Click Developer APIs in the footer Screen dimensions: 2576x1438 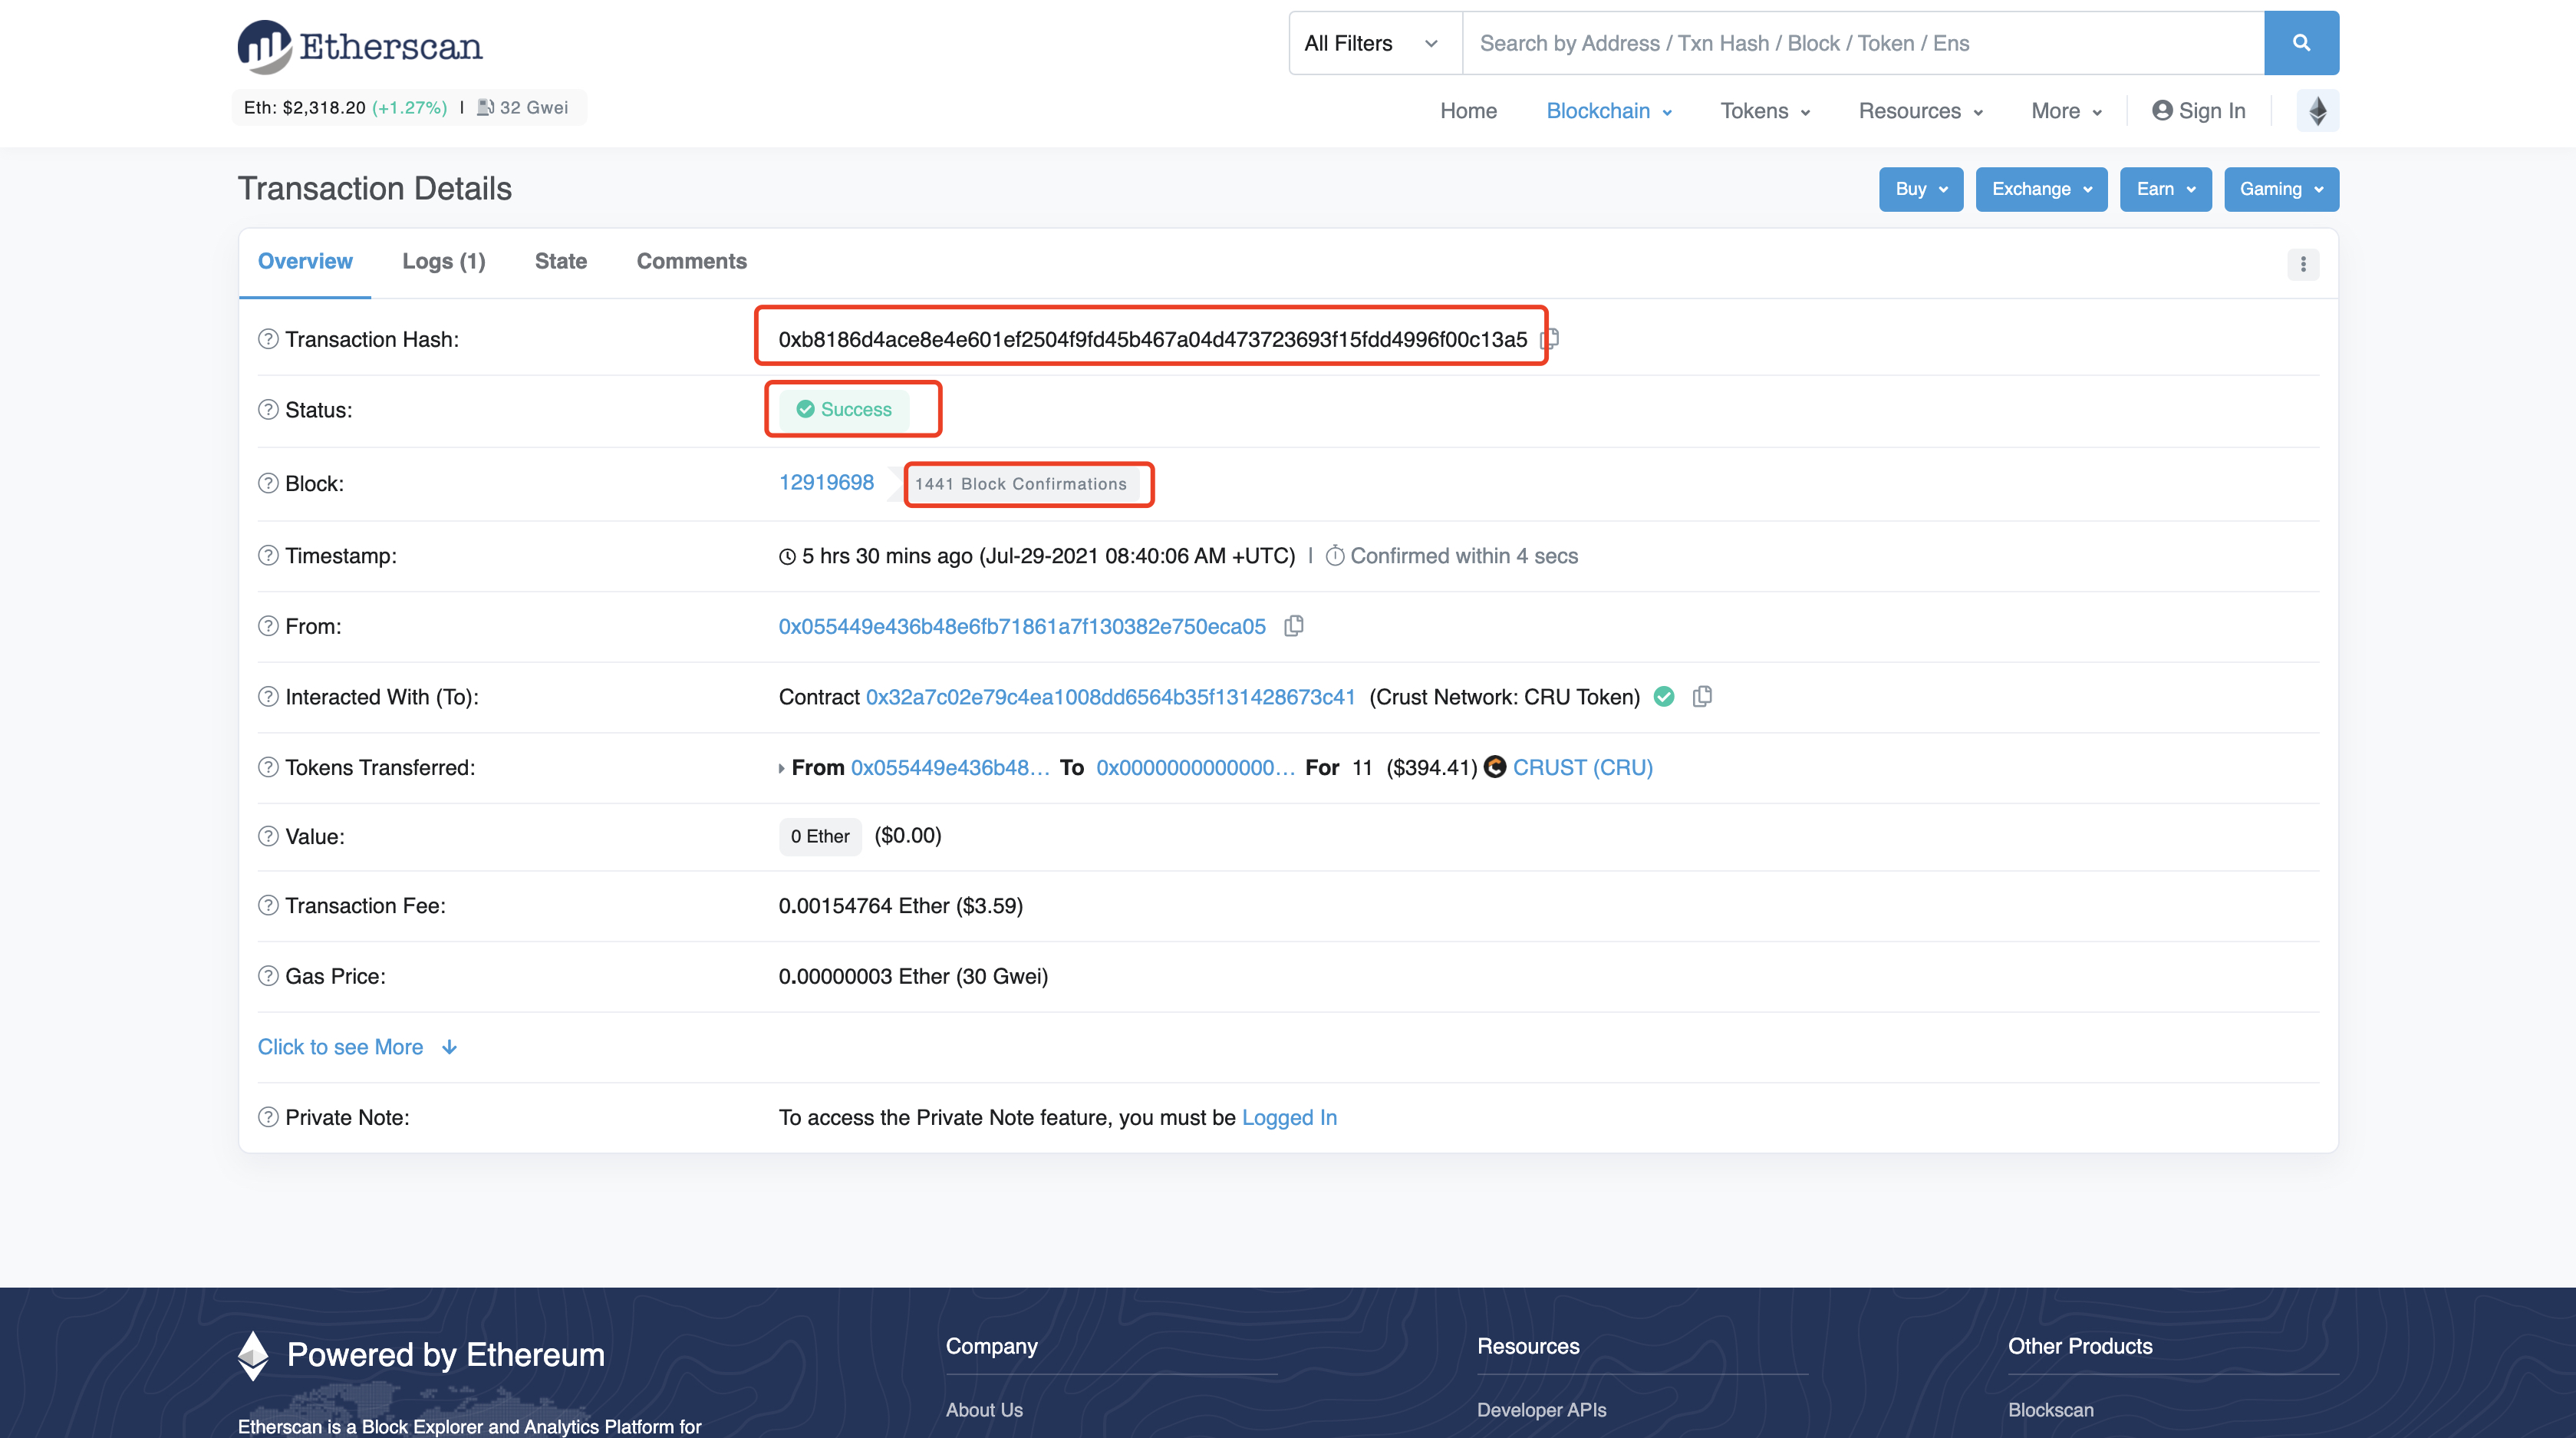(1541, 1409)
